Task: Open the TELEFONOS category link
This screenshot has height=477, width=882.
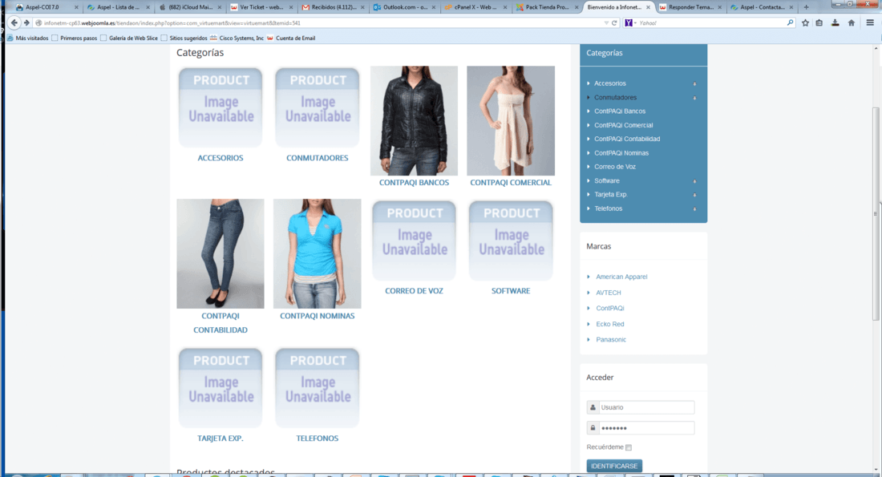Action: (318, 439)
